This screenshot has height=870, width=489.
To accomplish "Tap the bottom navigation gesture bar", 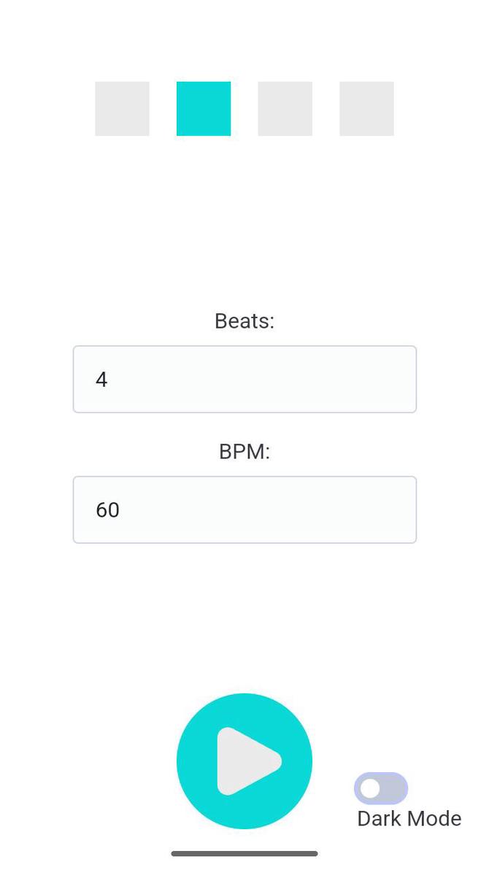I will click(244, 852).
